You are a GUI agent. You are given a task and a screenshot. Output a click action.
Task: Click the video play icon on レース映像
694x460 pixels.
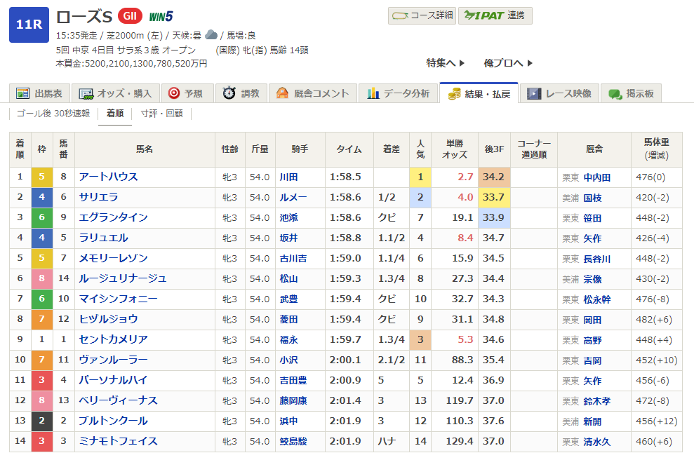(534, 93)
